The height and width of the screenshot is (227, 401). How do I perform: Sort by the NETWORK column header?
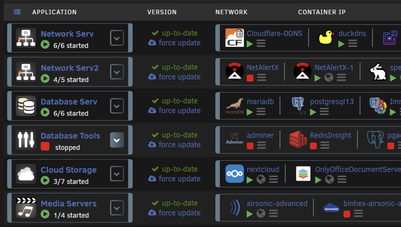coord(231,12)
